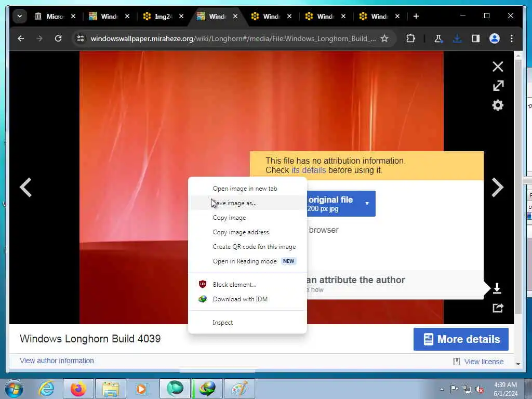Screen dimensions: 532x399
Task: Reload the page
Action: (x=58, y=38)
